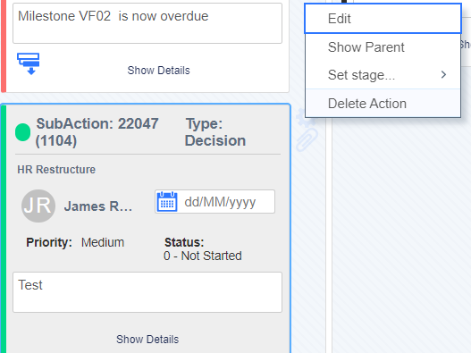471x353 pixels.
Task: Click the green status dot on SubAction 22047
Action: point(23,132)
